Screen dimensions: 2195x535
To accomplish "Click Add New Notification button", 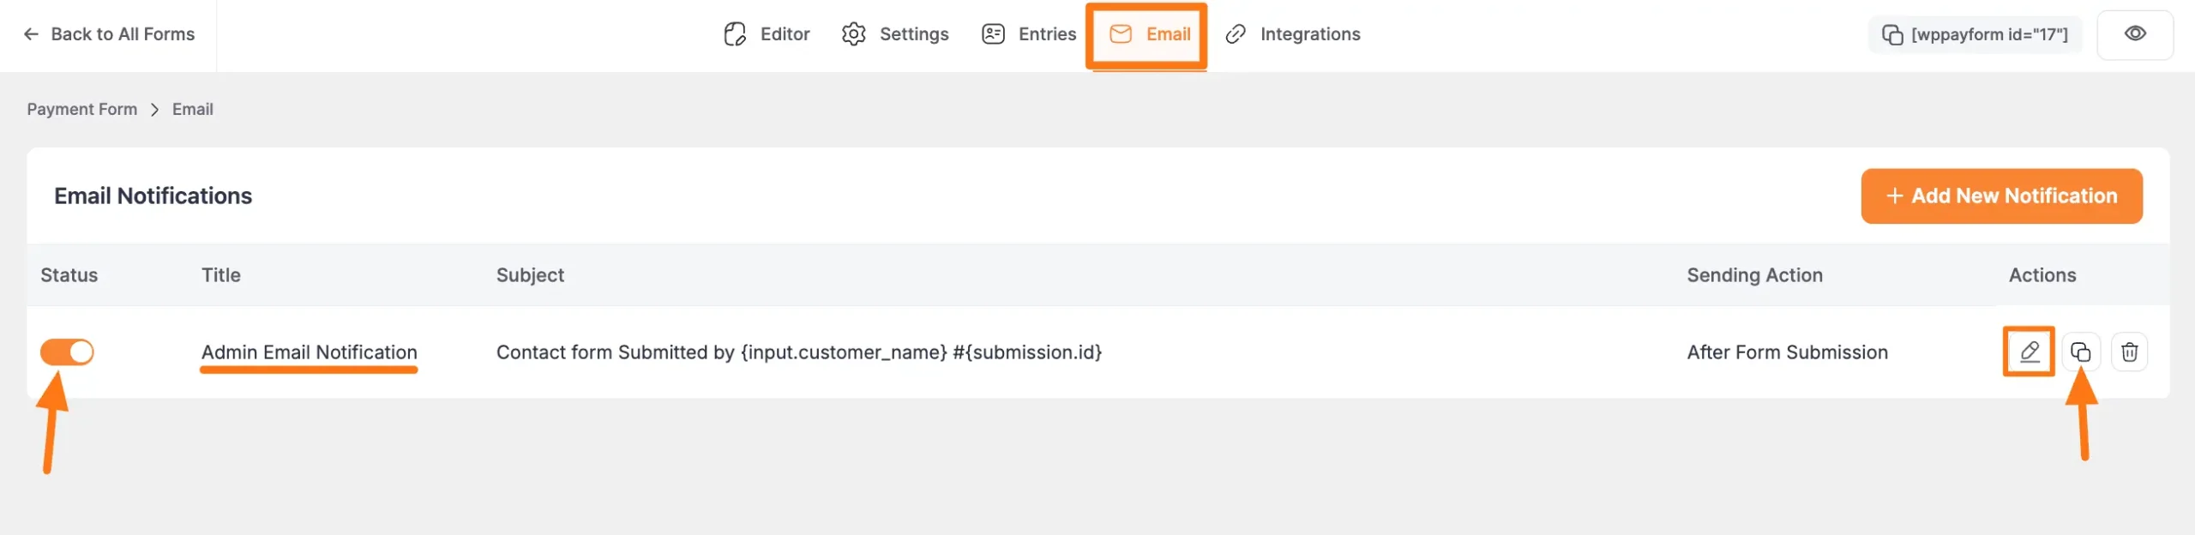I will click(x=2001, y=196).
